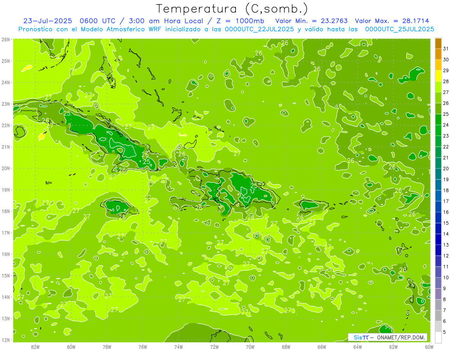Click the '19N' latitude axis label
Viewport: 456px width, 352px height.
coord(6,189)
